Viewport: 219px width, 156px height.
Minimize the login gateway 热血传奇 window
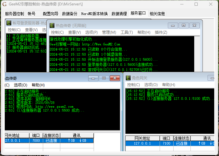93,78
